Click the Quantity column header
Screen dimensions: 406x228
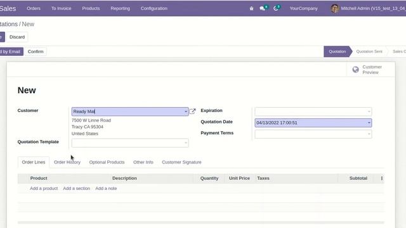click(209, 179)
